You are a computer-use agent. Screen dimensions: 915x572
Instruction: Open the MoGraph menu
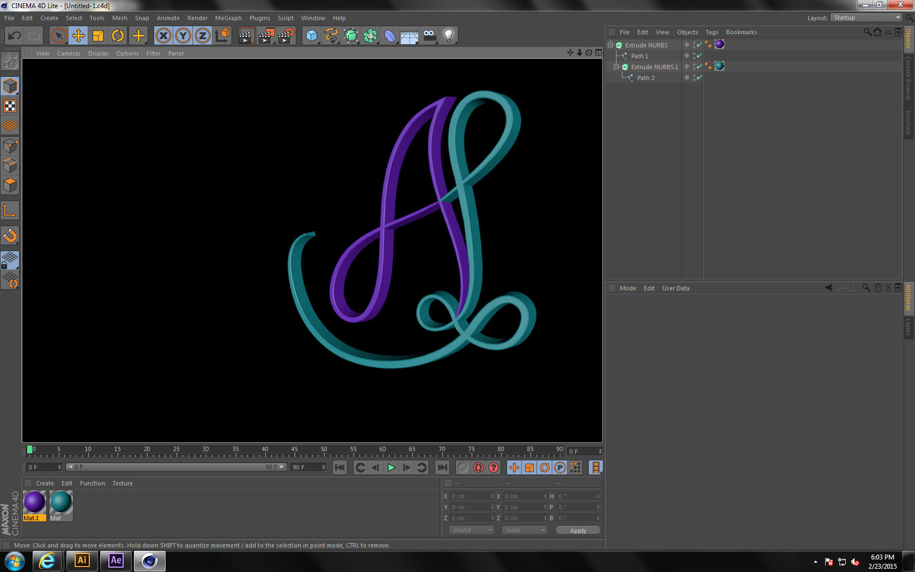point(228,18)
